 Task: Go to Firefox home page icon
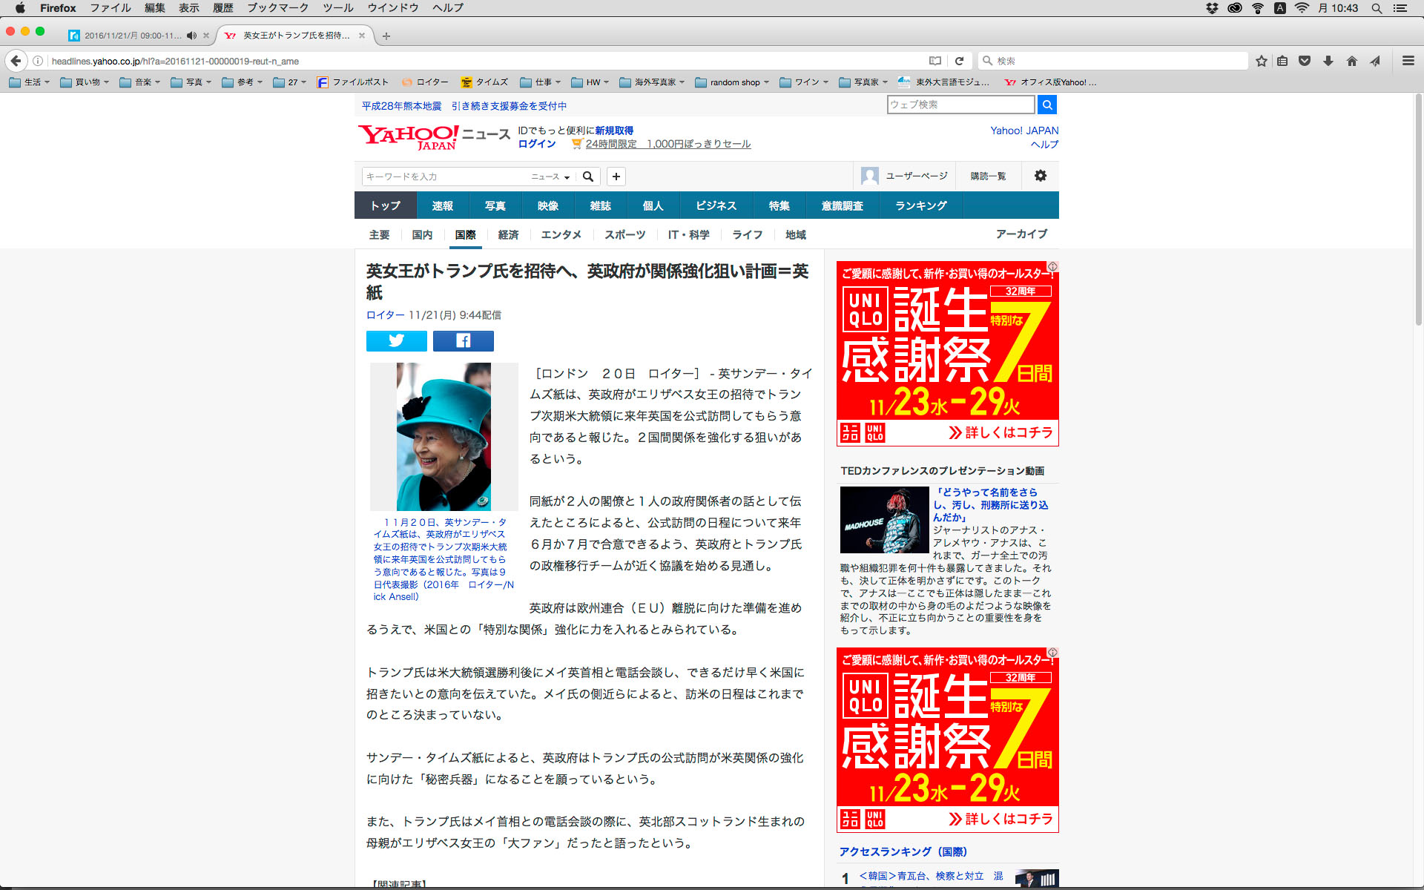coord(1351,61)
